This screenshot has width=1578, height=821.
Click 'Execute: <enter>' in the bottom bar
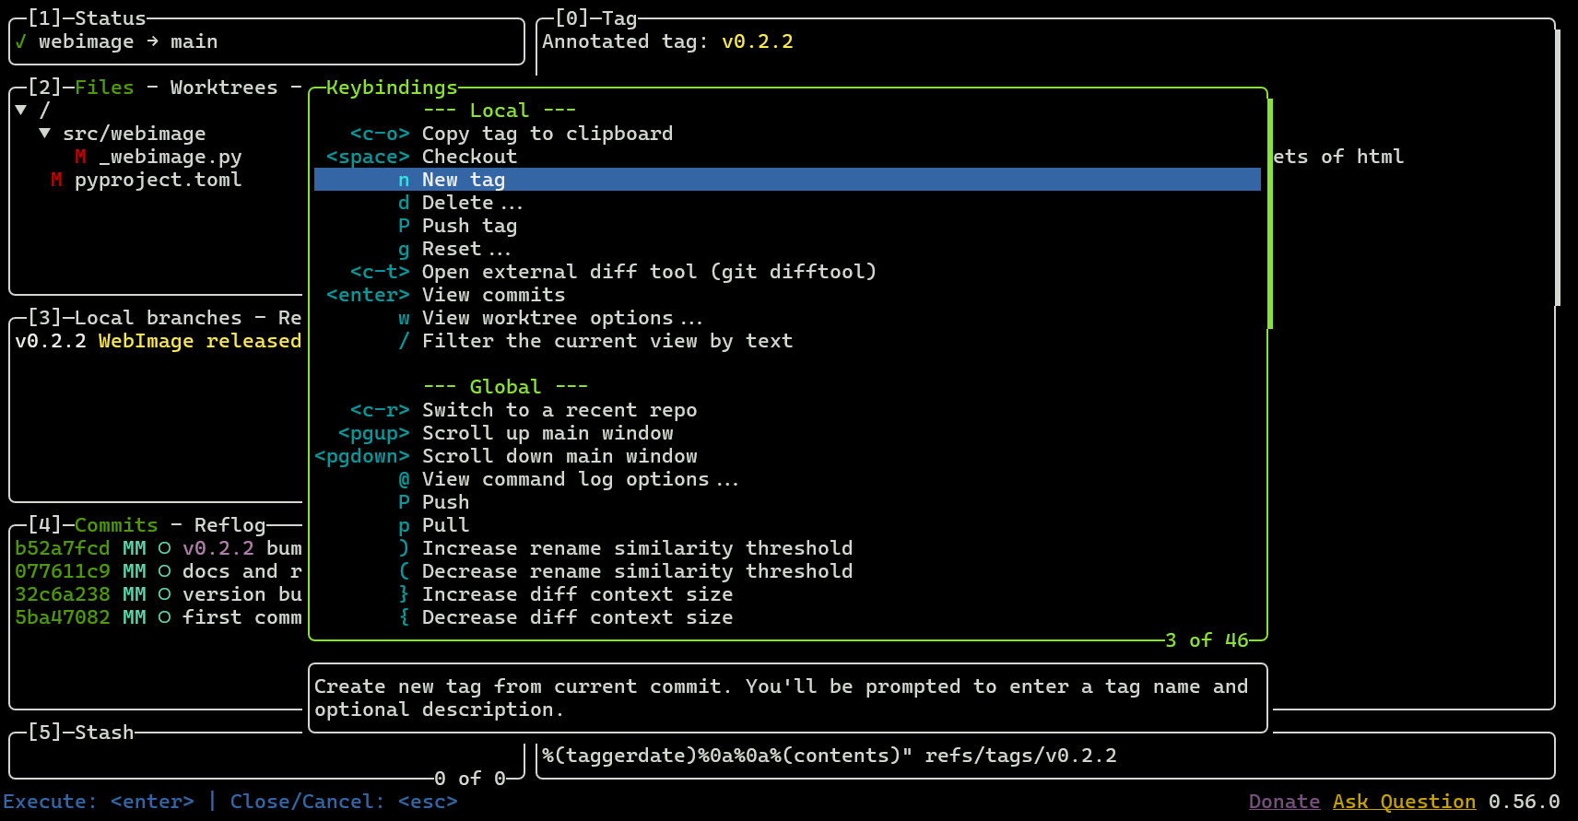pyautogui.click(x=99, y=802)
